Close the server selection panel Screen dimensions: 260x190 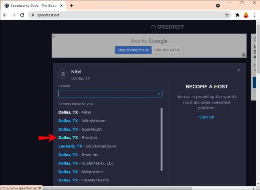point(239,70)
